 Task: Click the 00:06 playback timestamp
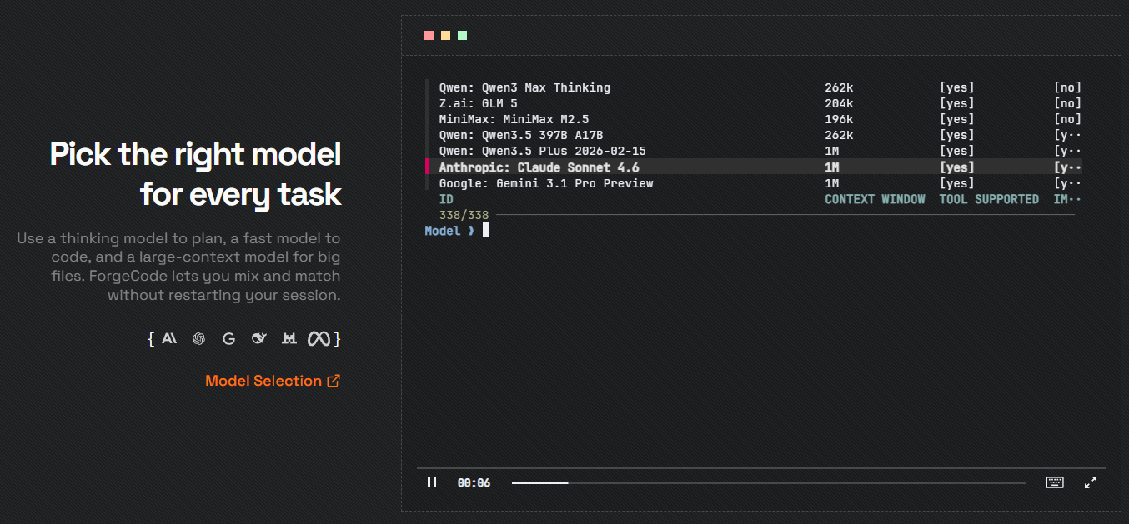(474, 482)
